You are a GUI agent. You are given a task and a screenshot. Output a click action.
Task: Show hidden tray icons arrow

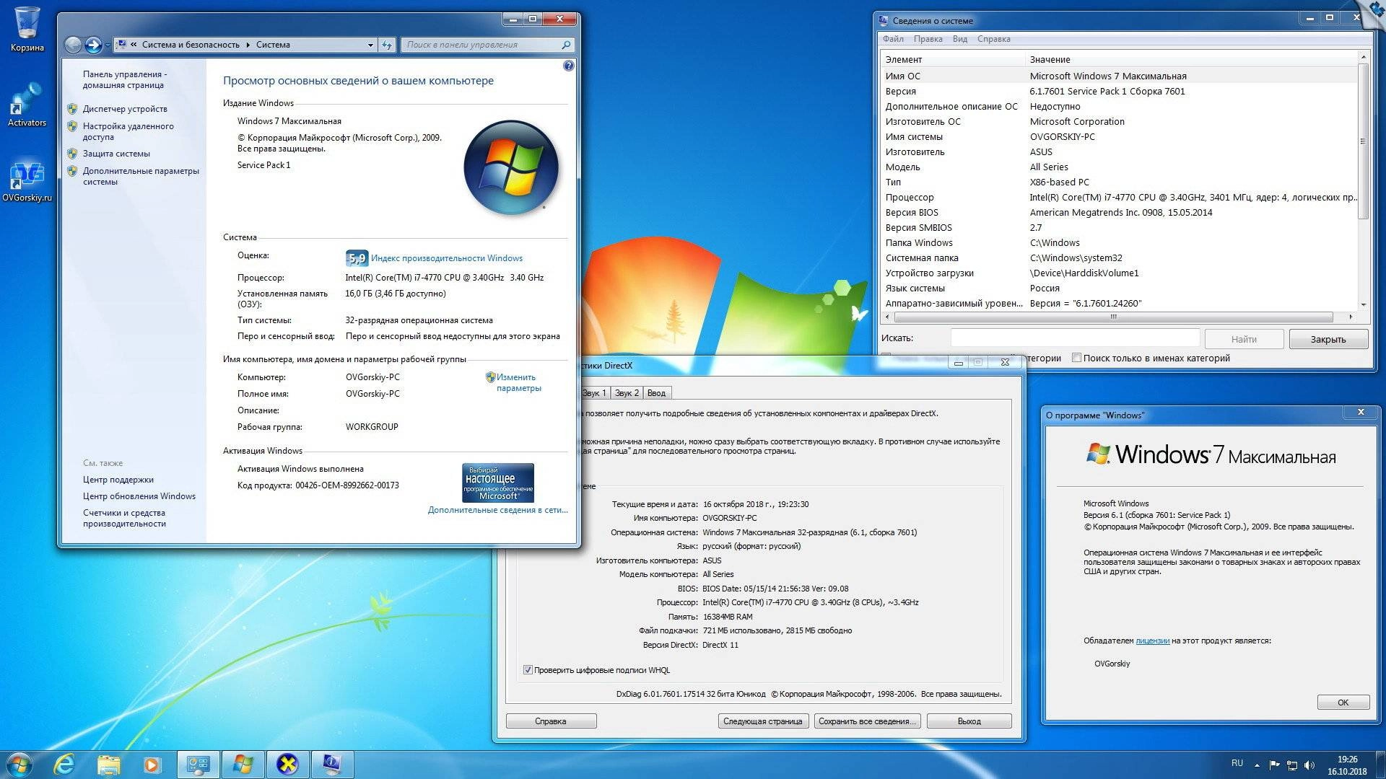(1257, 765)
